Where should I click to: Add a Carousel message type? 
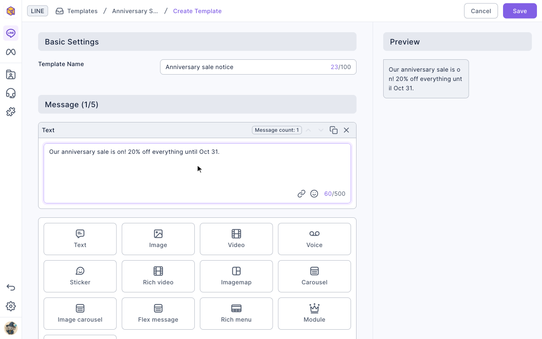(314, 276)
